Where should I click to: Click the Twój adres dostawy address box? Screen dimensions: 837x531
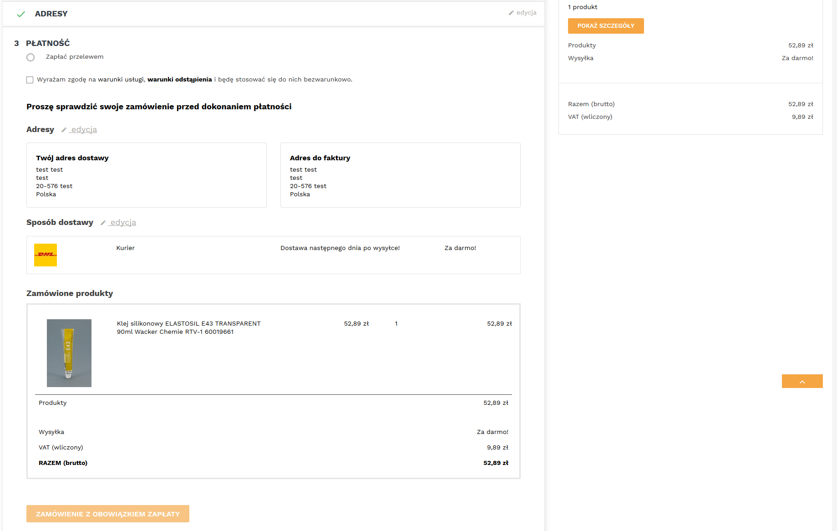click(x=147, y=175)
